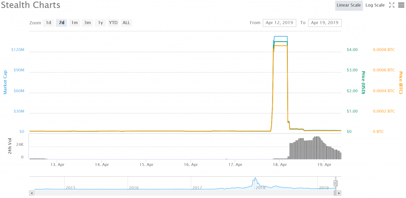Click the To date field

coord(325,23)
